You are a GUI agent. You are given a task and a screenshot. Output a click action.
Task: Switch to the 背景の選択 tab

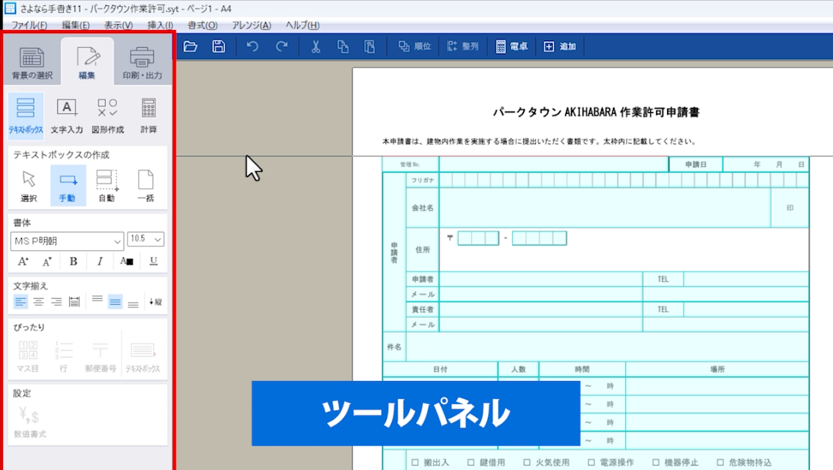32,62
